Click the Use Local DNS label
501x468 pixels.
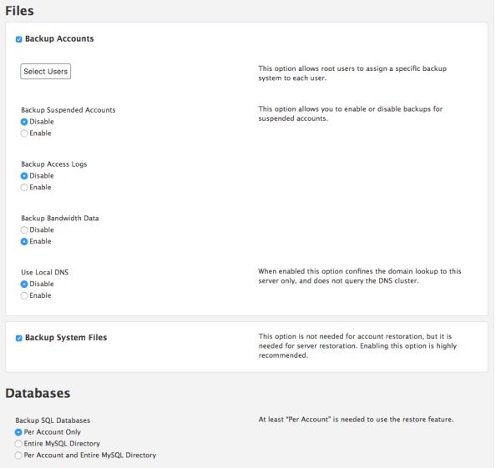coord(44,272)
